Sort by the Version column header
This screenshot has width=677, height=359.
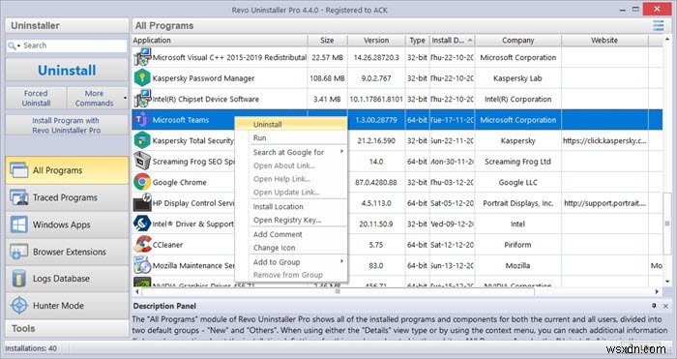tap(376, 41)
